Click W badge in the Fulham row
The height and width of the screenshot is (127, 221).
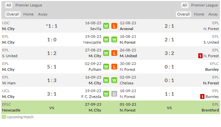pyautogui.click(x=106, y=67)
